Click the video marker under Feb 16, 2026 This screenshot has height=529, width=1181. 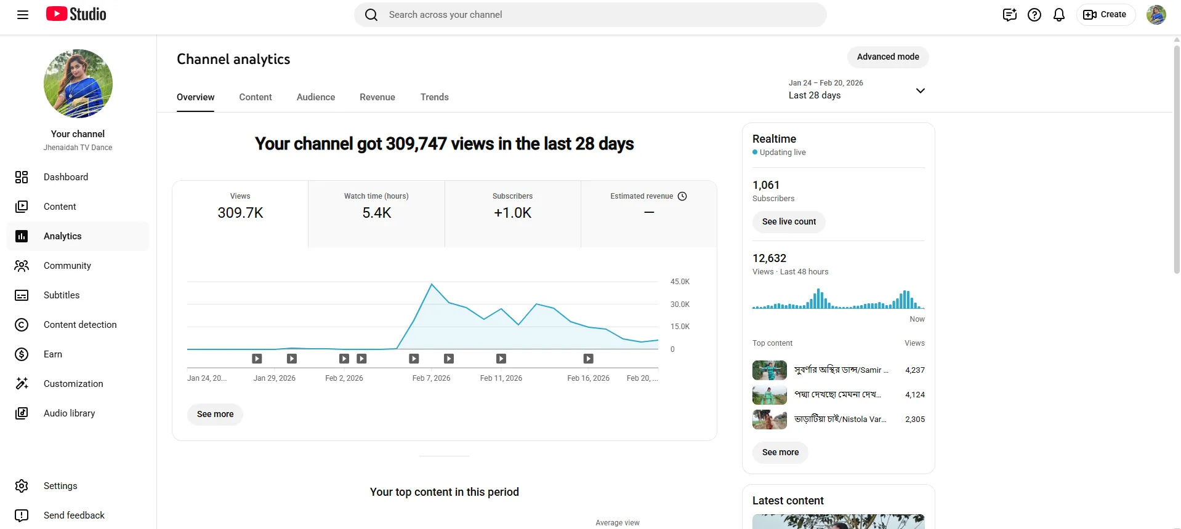589,359
